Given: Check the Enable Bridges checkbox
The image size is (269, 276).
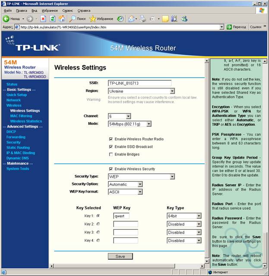Looking at the screenshot, I should (111, 154).
